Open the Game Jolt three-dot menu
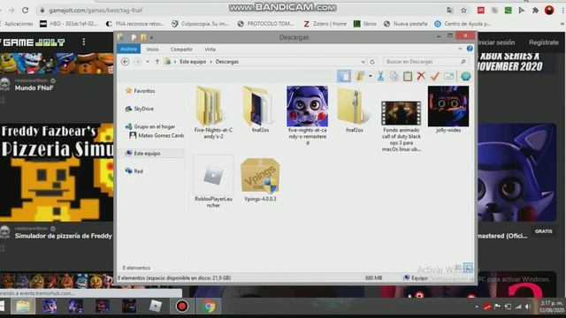 (x=84, y=42)
